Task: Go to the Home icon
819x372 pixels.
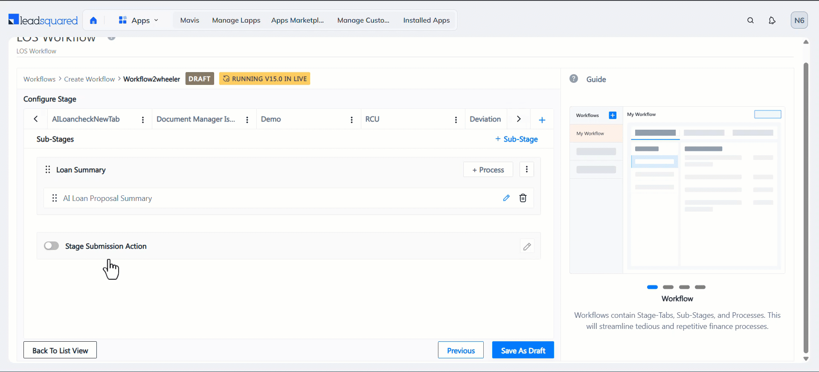Action: tap(93, 20)
